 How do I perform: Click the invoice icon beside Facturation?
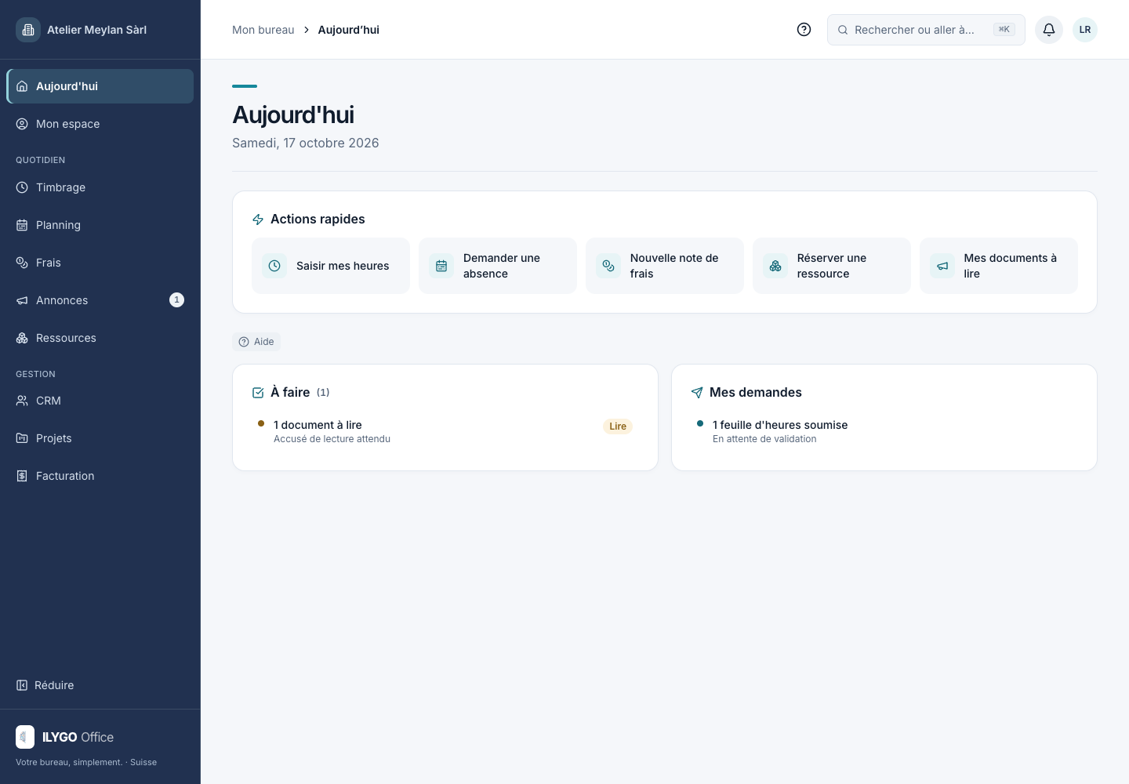(x=22, y=476)
